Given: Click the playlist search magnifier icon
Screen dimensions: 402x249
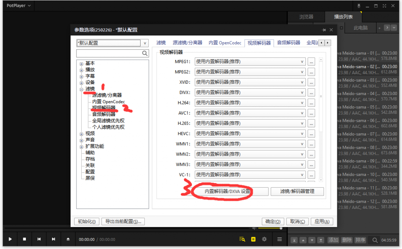Looking at the screenshot, I should coord(375,240).
